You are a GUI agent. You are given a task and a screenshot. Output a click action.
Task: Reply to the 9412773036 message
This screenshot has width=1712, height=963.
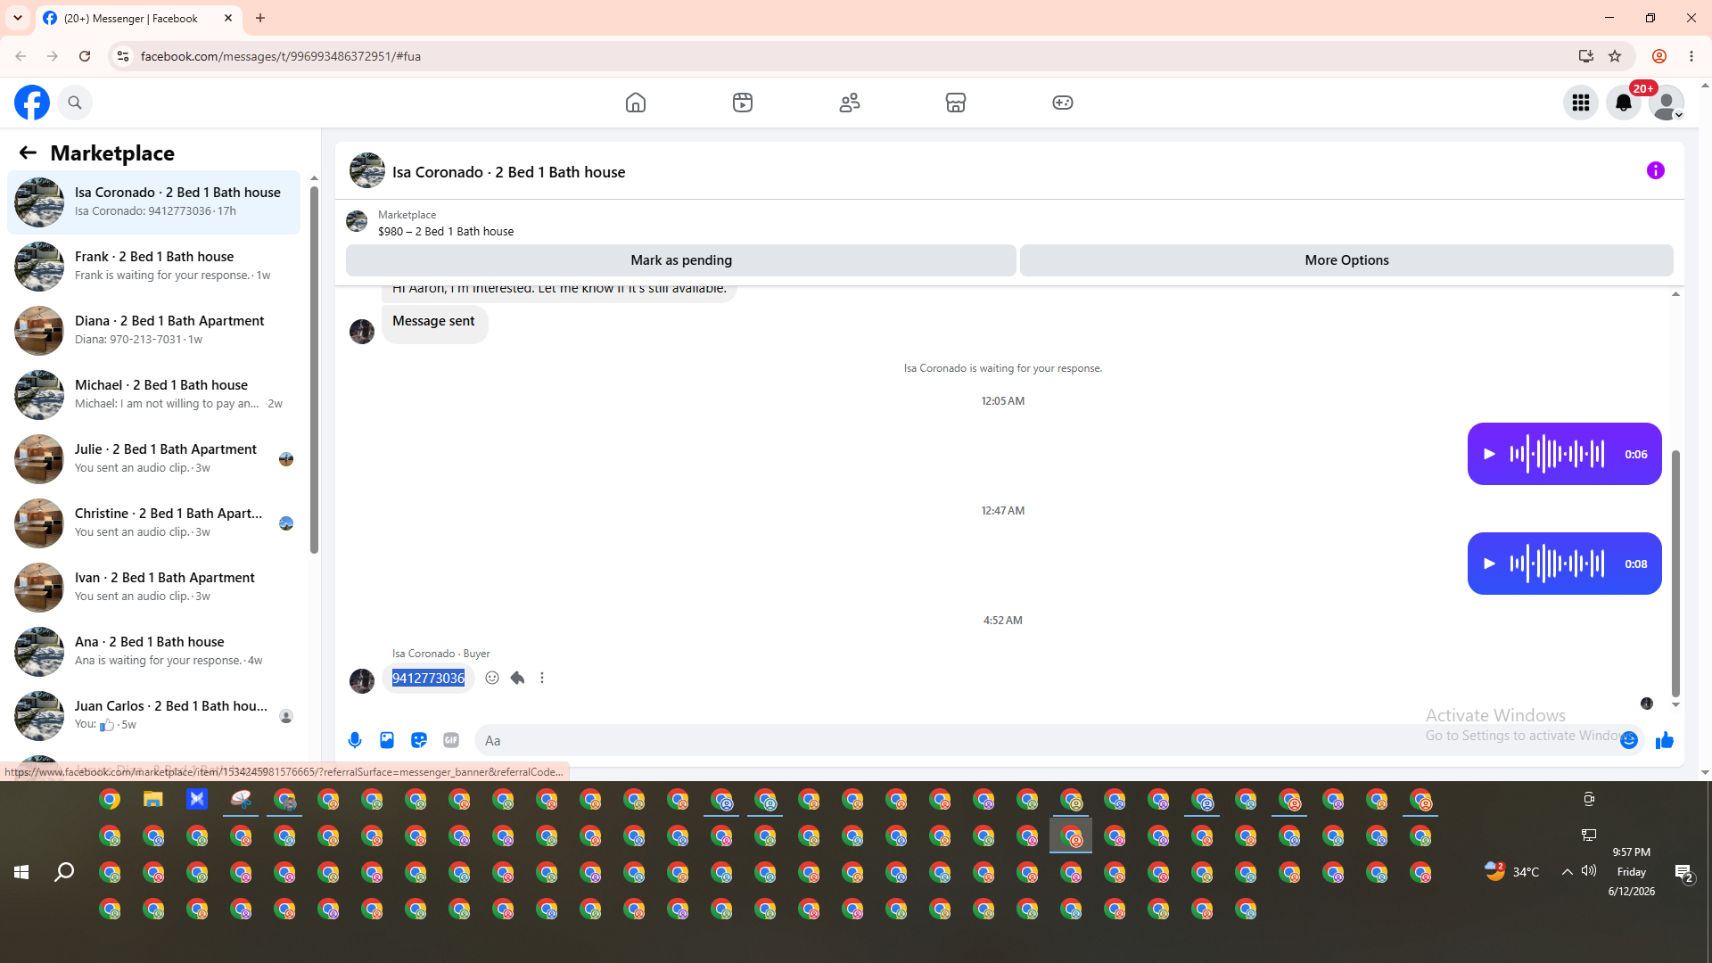(517, 678)
